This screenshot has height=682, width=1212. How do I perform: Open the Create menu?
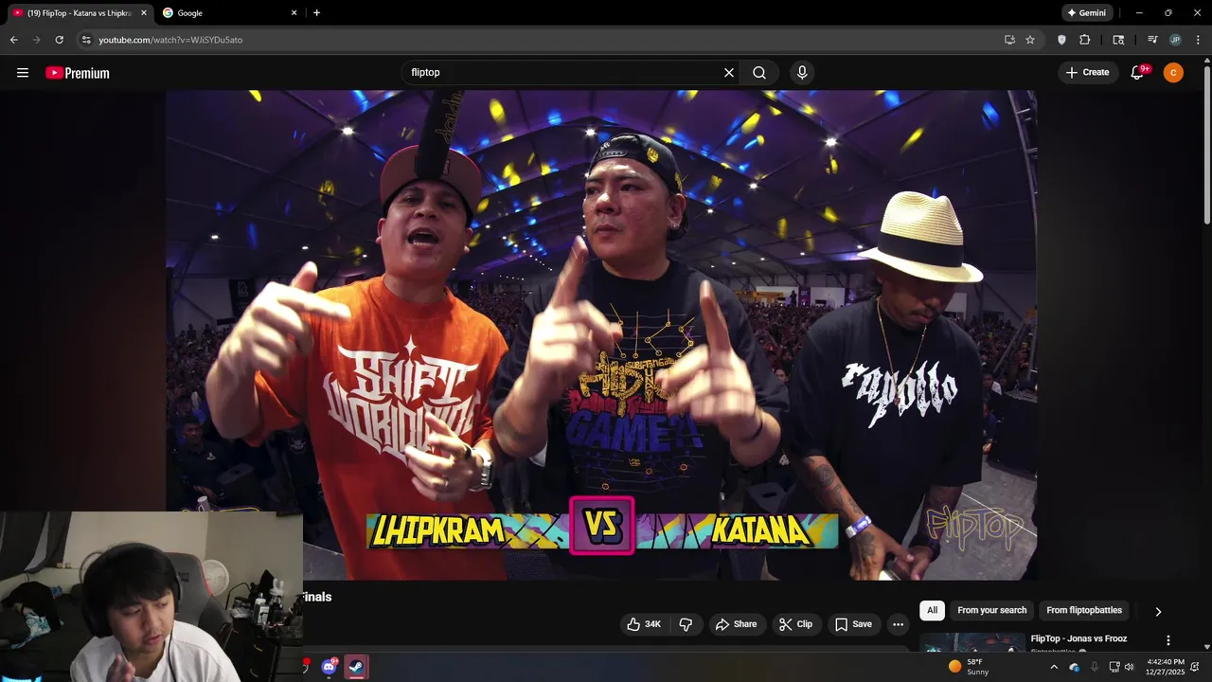1088,73
